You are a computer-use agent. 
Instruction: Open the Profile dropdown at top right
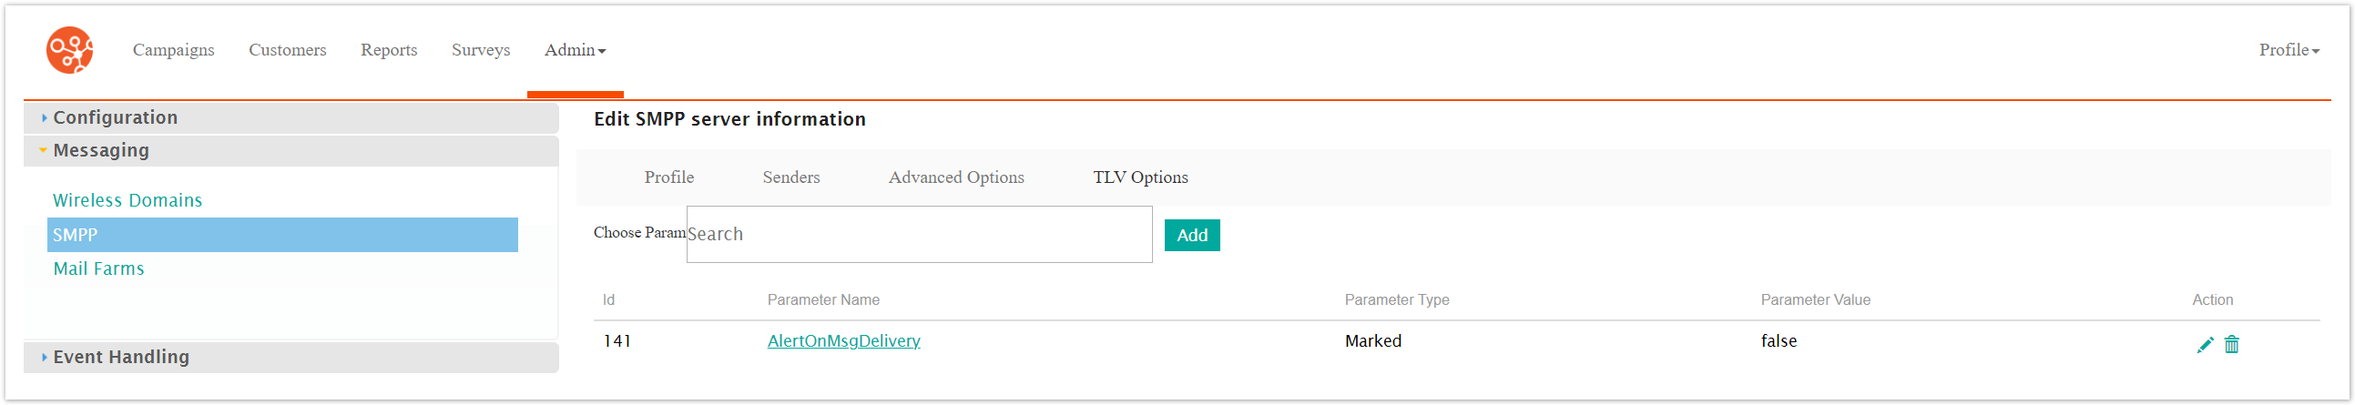(x=2288, y=50)
